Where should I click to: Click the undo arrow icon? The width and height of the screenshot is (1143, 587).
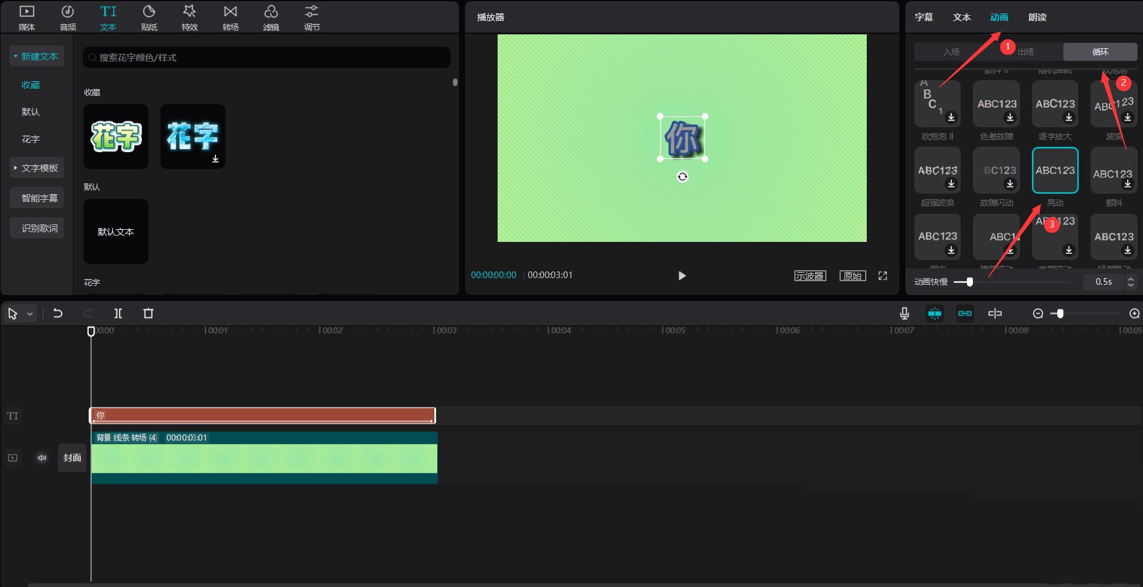58,313
